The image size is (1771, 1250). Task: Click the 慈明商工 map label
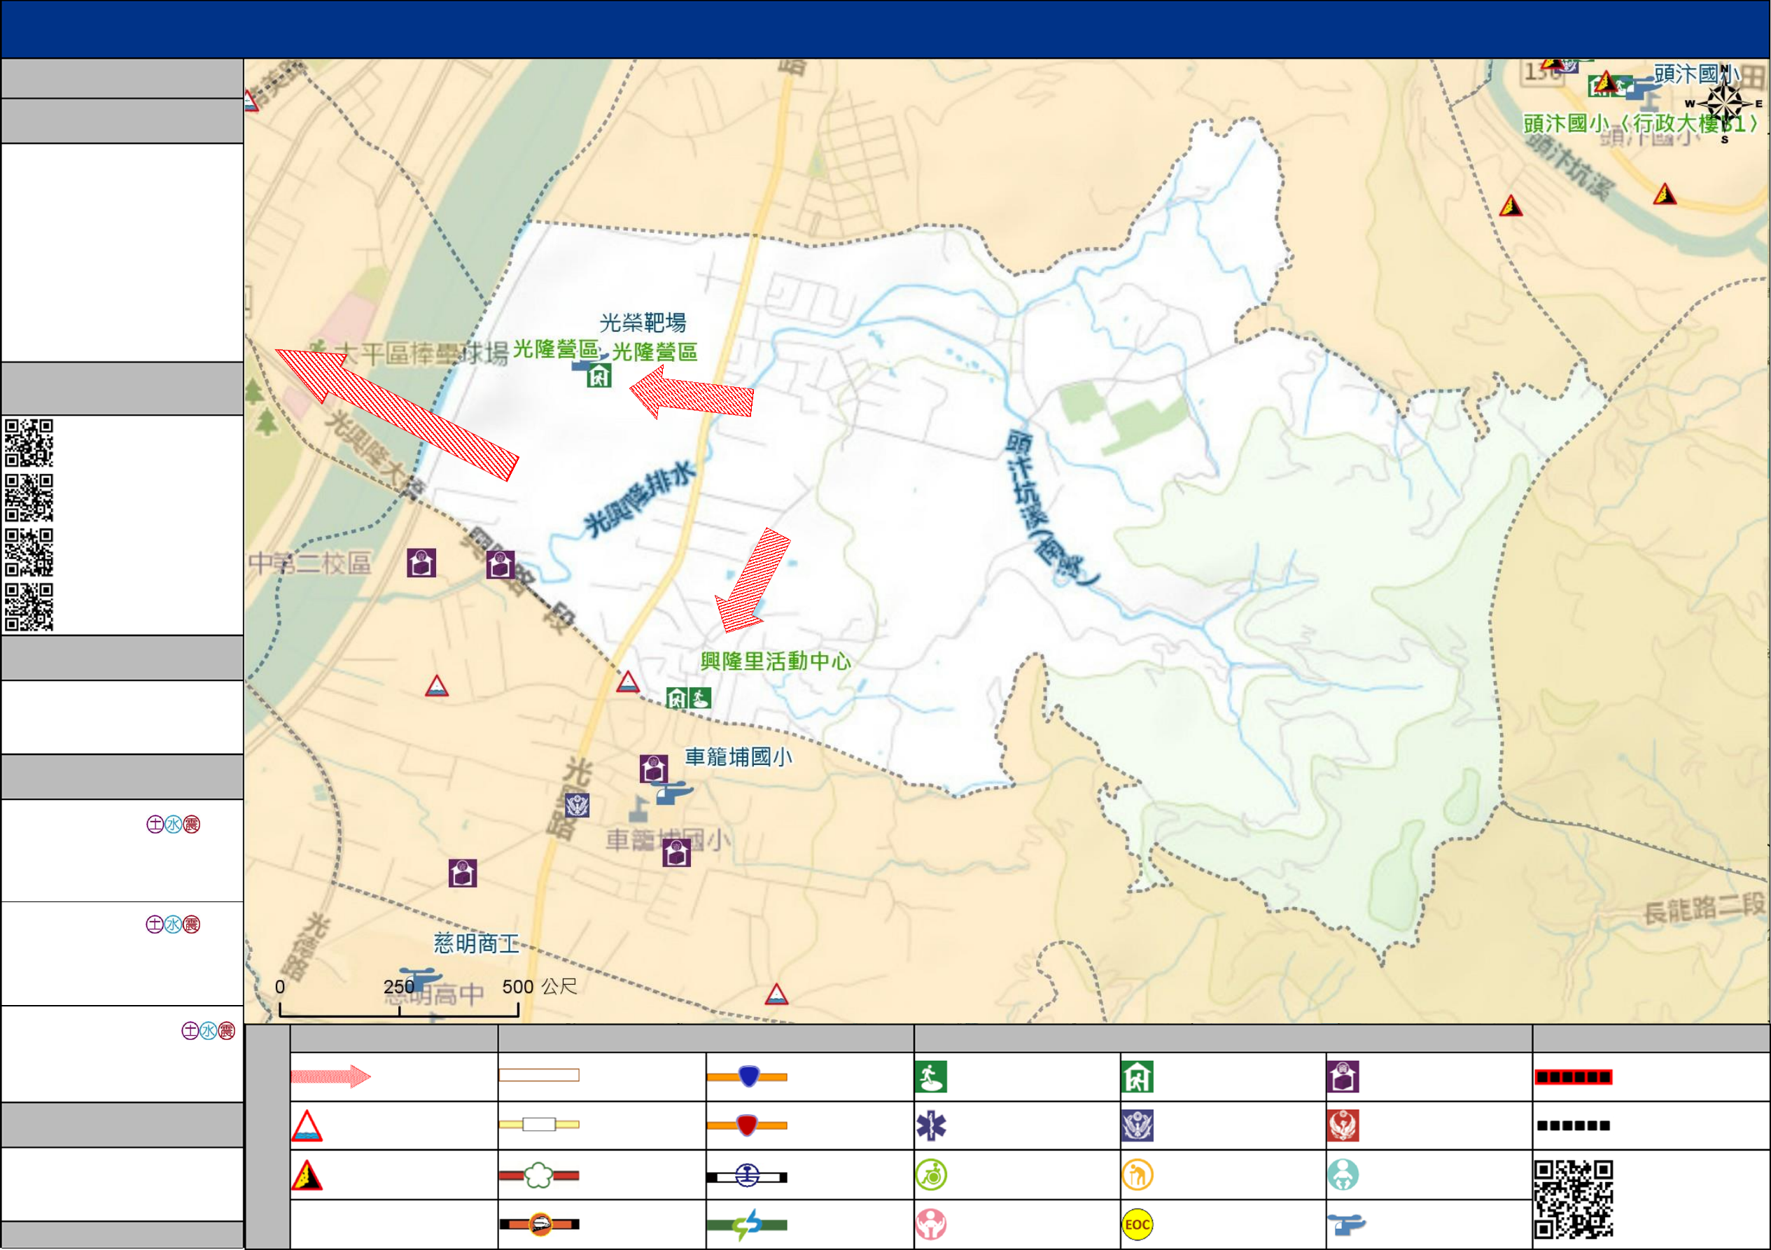(x=477, y=943)
